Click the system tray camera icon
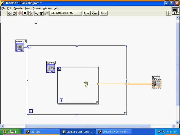Screen dimensions: 180x135 (x=159, y=132)
